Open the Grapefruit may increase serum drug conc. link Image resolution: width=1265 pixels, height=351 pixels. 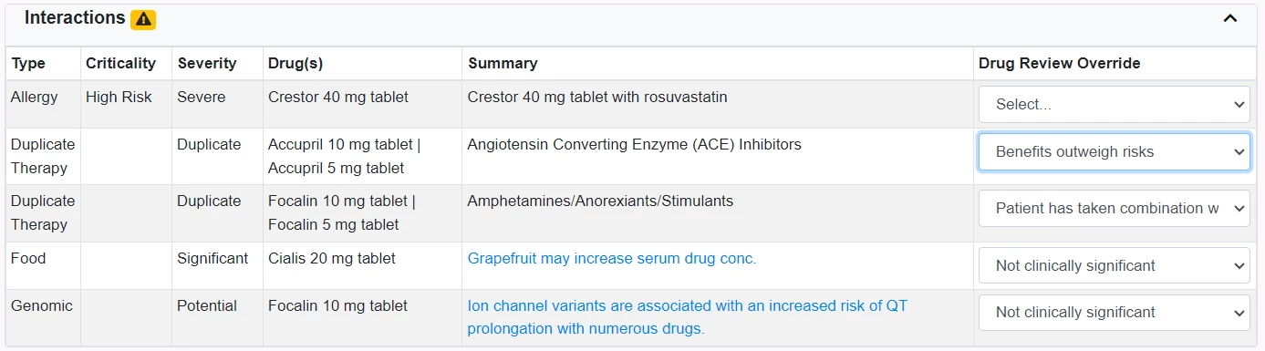[612, 258]
